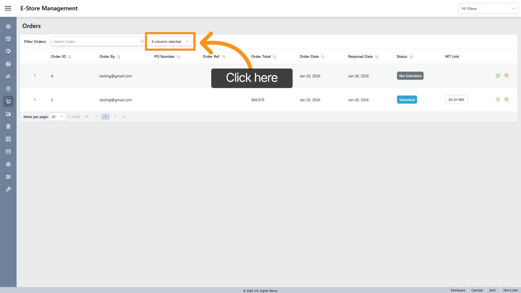Click the price tag icon in sidebar
The image size is (521, 293).
[8, 51]
